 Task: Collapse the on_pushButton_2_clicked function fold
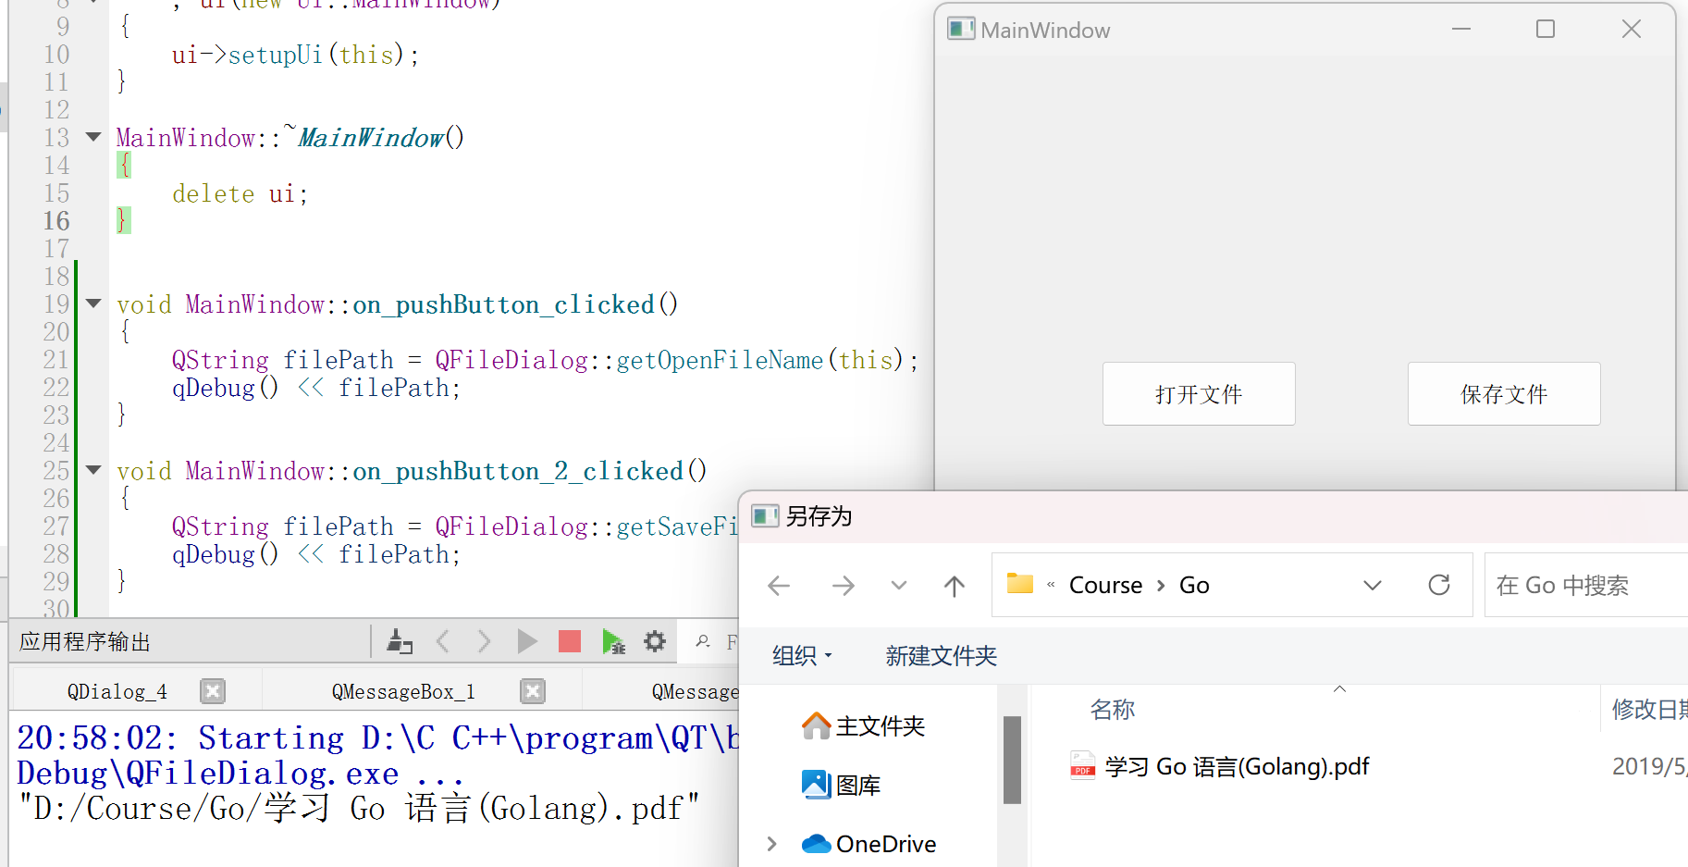(x=93, y=470)
